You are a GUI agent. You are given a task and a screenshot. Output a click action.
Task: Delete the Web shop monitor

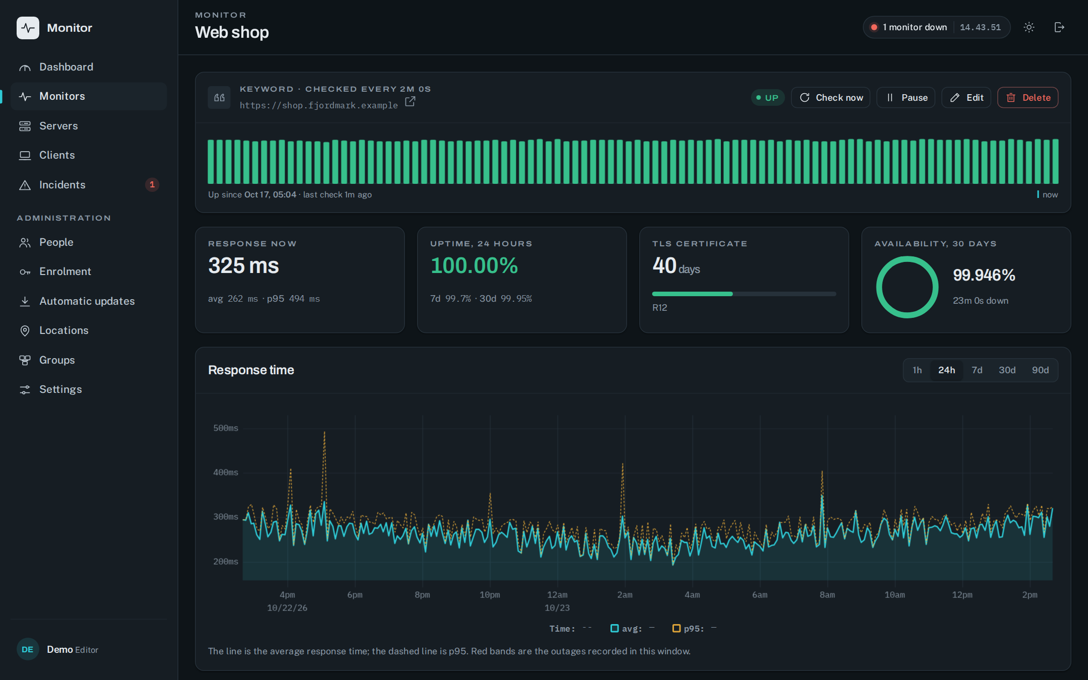pos(1028,98)
